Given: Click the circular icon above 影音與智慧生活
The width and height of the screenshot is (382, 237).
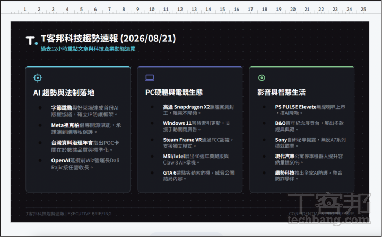Looking at the screenshot, I should point(262,78).
